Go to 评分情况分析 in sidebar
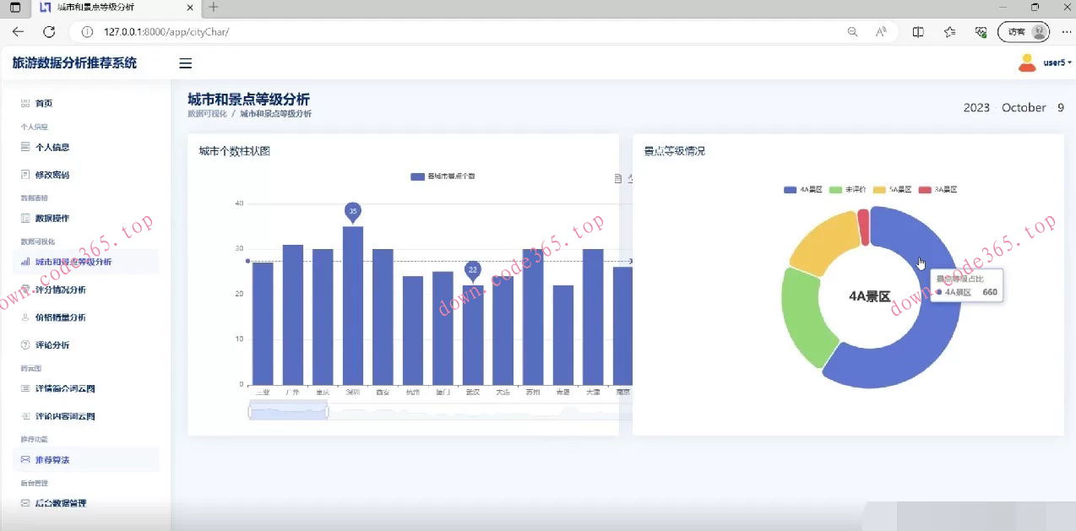Screen dimensions: 1076x531 tap(60, 290)
